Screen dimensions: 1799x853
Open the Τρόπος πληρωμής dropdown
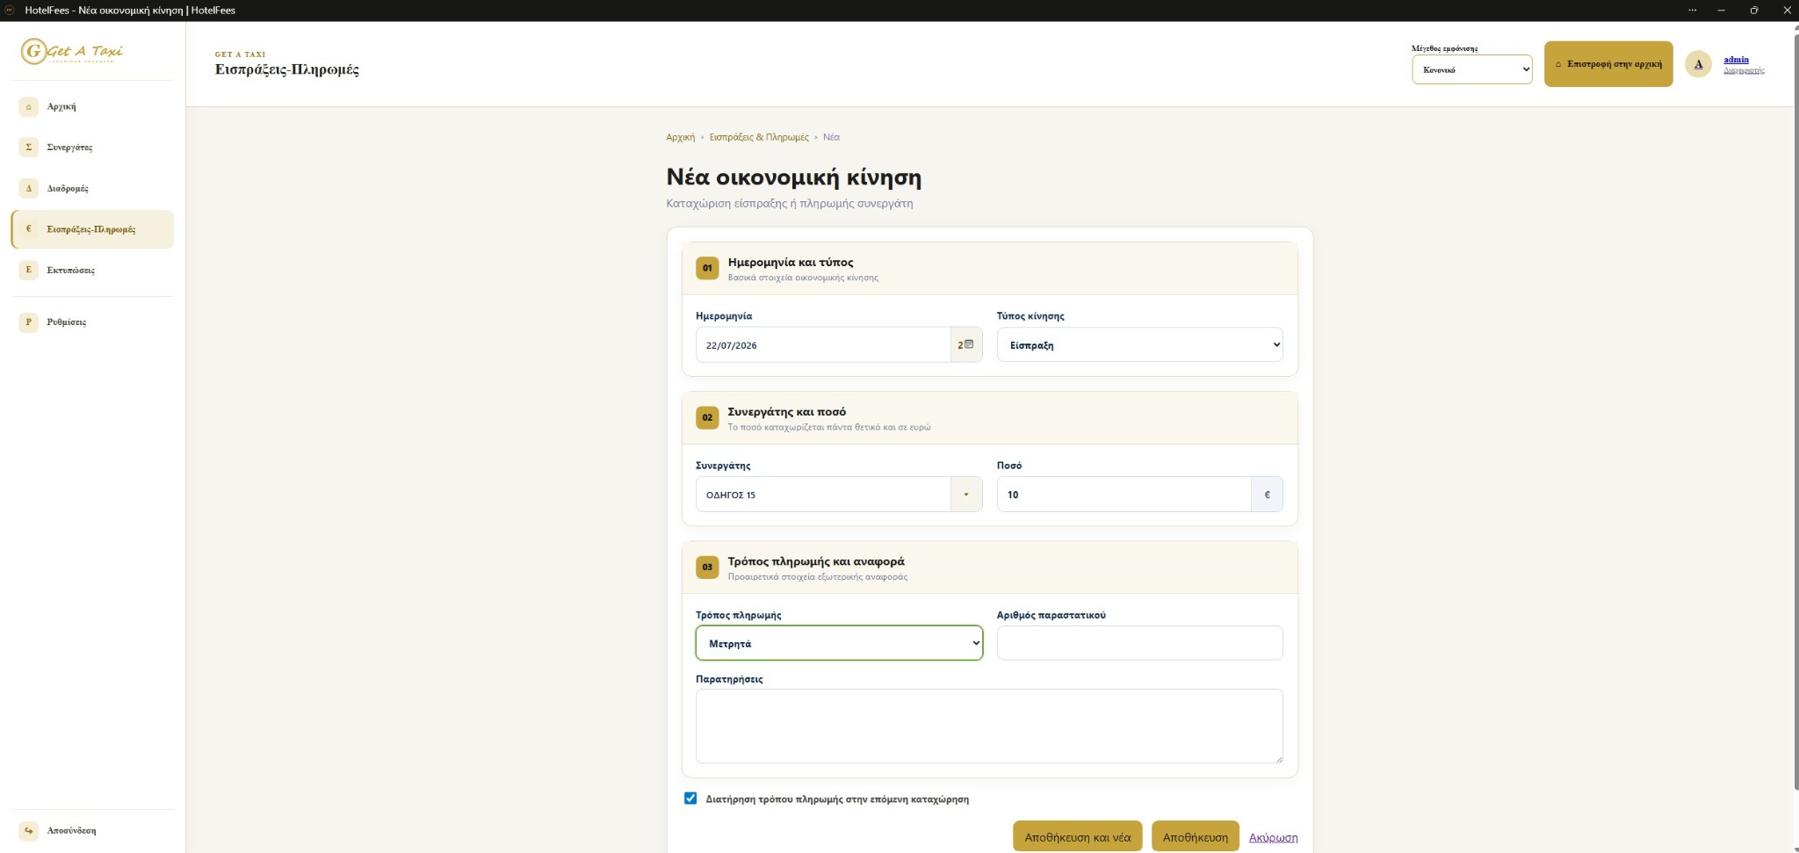point(839,643)
